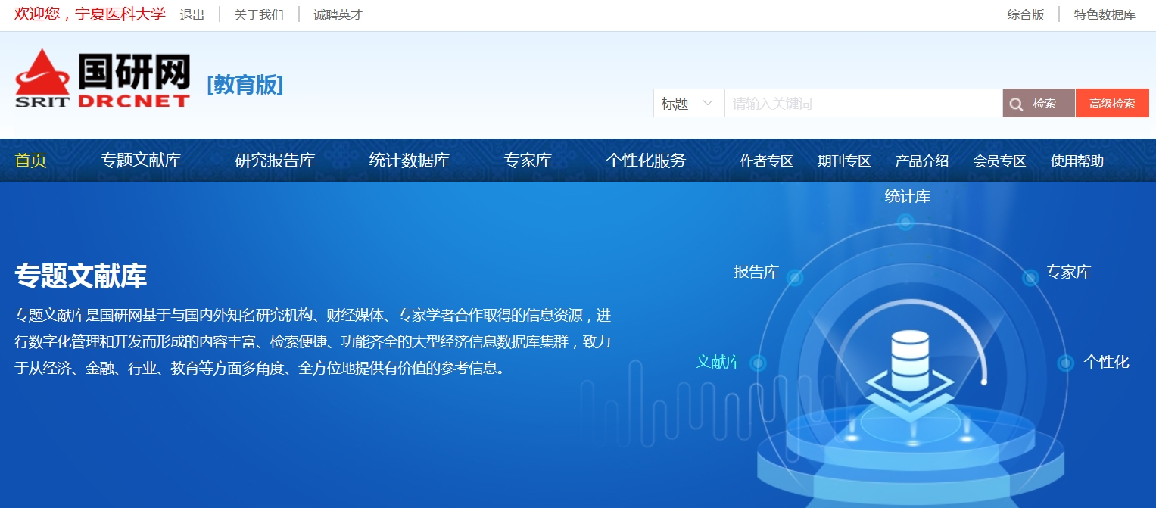Viewport: 1156px width, 508px height.
Task: Open 关于我们 in the top bar
Action: pyautogui.click(x=259, y=15)
